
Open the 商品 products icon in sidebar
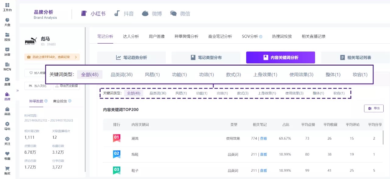[7, 109]
